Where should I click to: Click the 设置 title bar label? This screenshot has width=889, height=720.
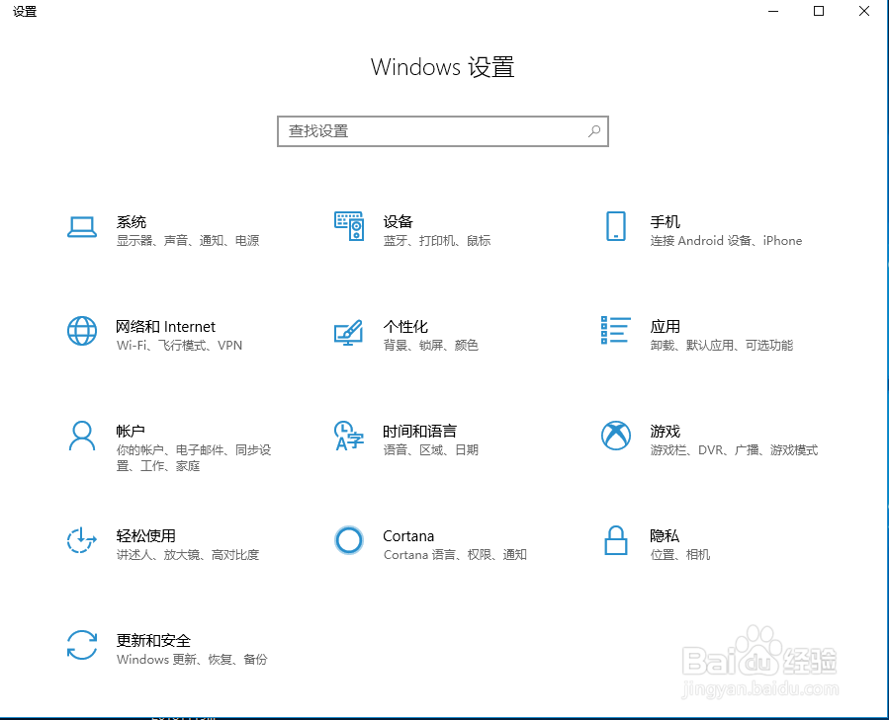click(x=25, y=12)
